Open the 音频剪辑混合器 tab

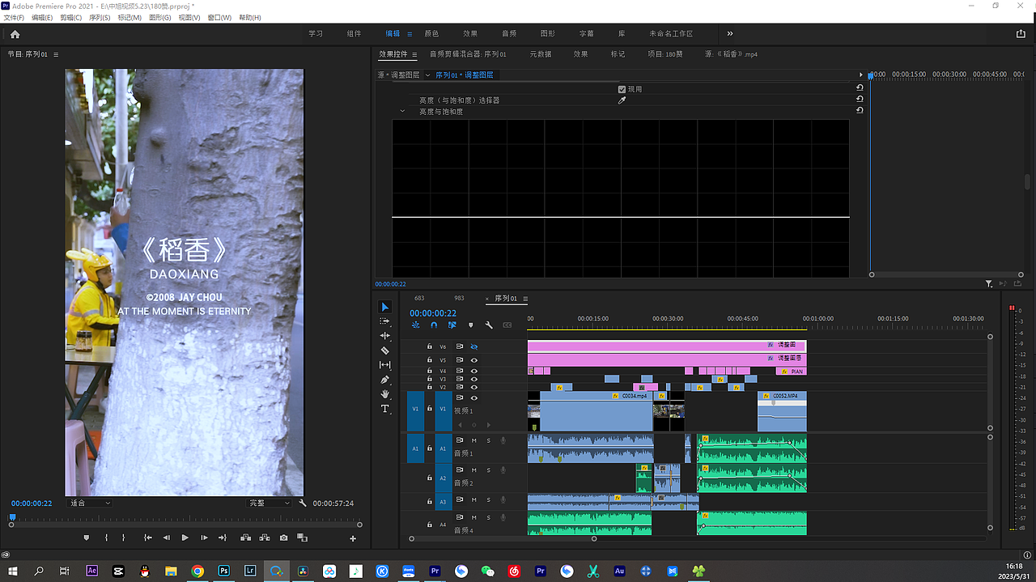468,54
